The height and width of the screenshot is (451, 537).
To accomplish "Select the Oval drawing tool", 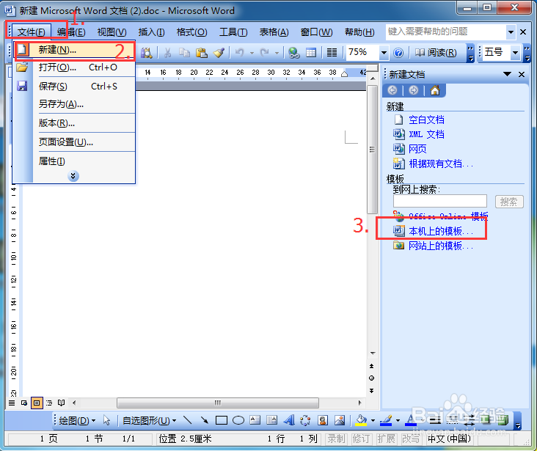I will point(238,420).
